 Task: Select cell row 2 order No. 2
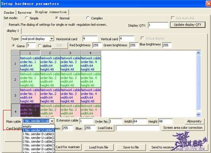[50, 79]
